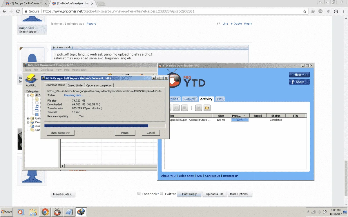
Task: Open the IDM View menu
Action: [59, 70]
